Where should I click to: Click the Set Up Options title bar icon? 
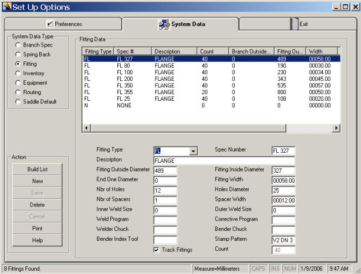click(7, 7)
